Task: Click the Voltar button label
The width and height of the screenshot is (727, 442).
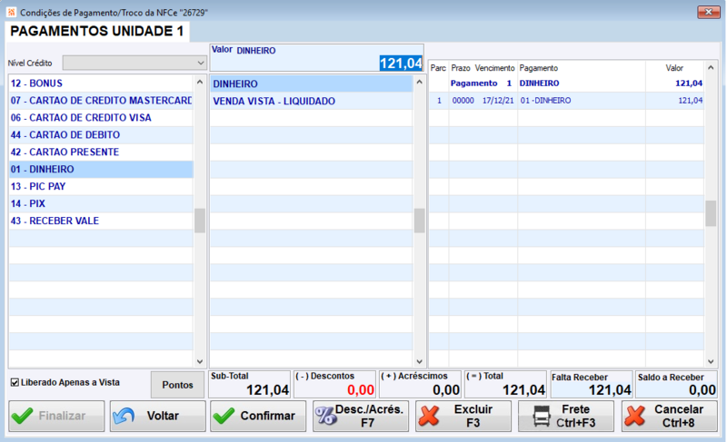Action: point(163,416)
